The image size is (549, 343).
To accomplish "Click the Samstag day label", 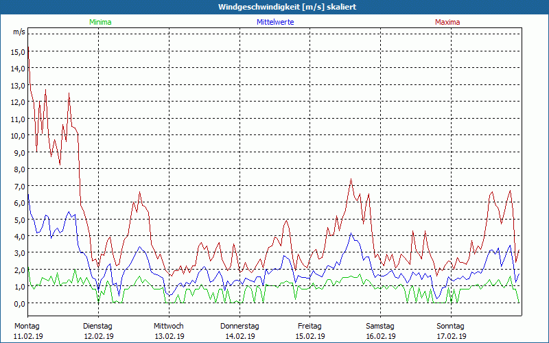I will [380, 326].
